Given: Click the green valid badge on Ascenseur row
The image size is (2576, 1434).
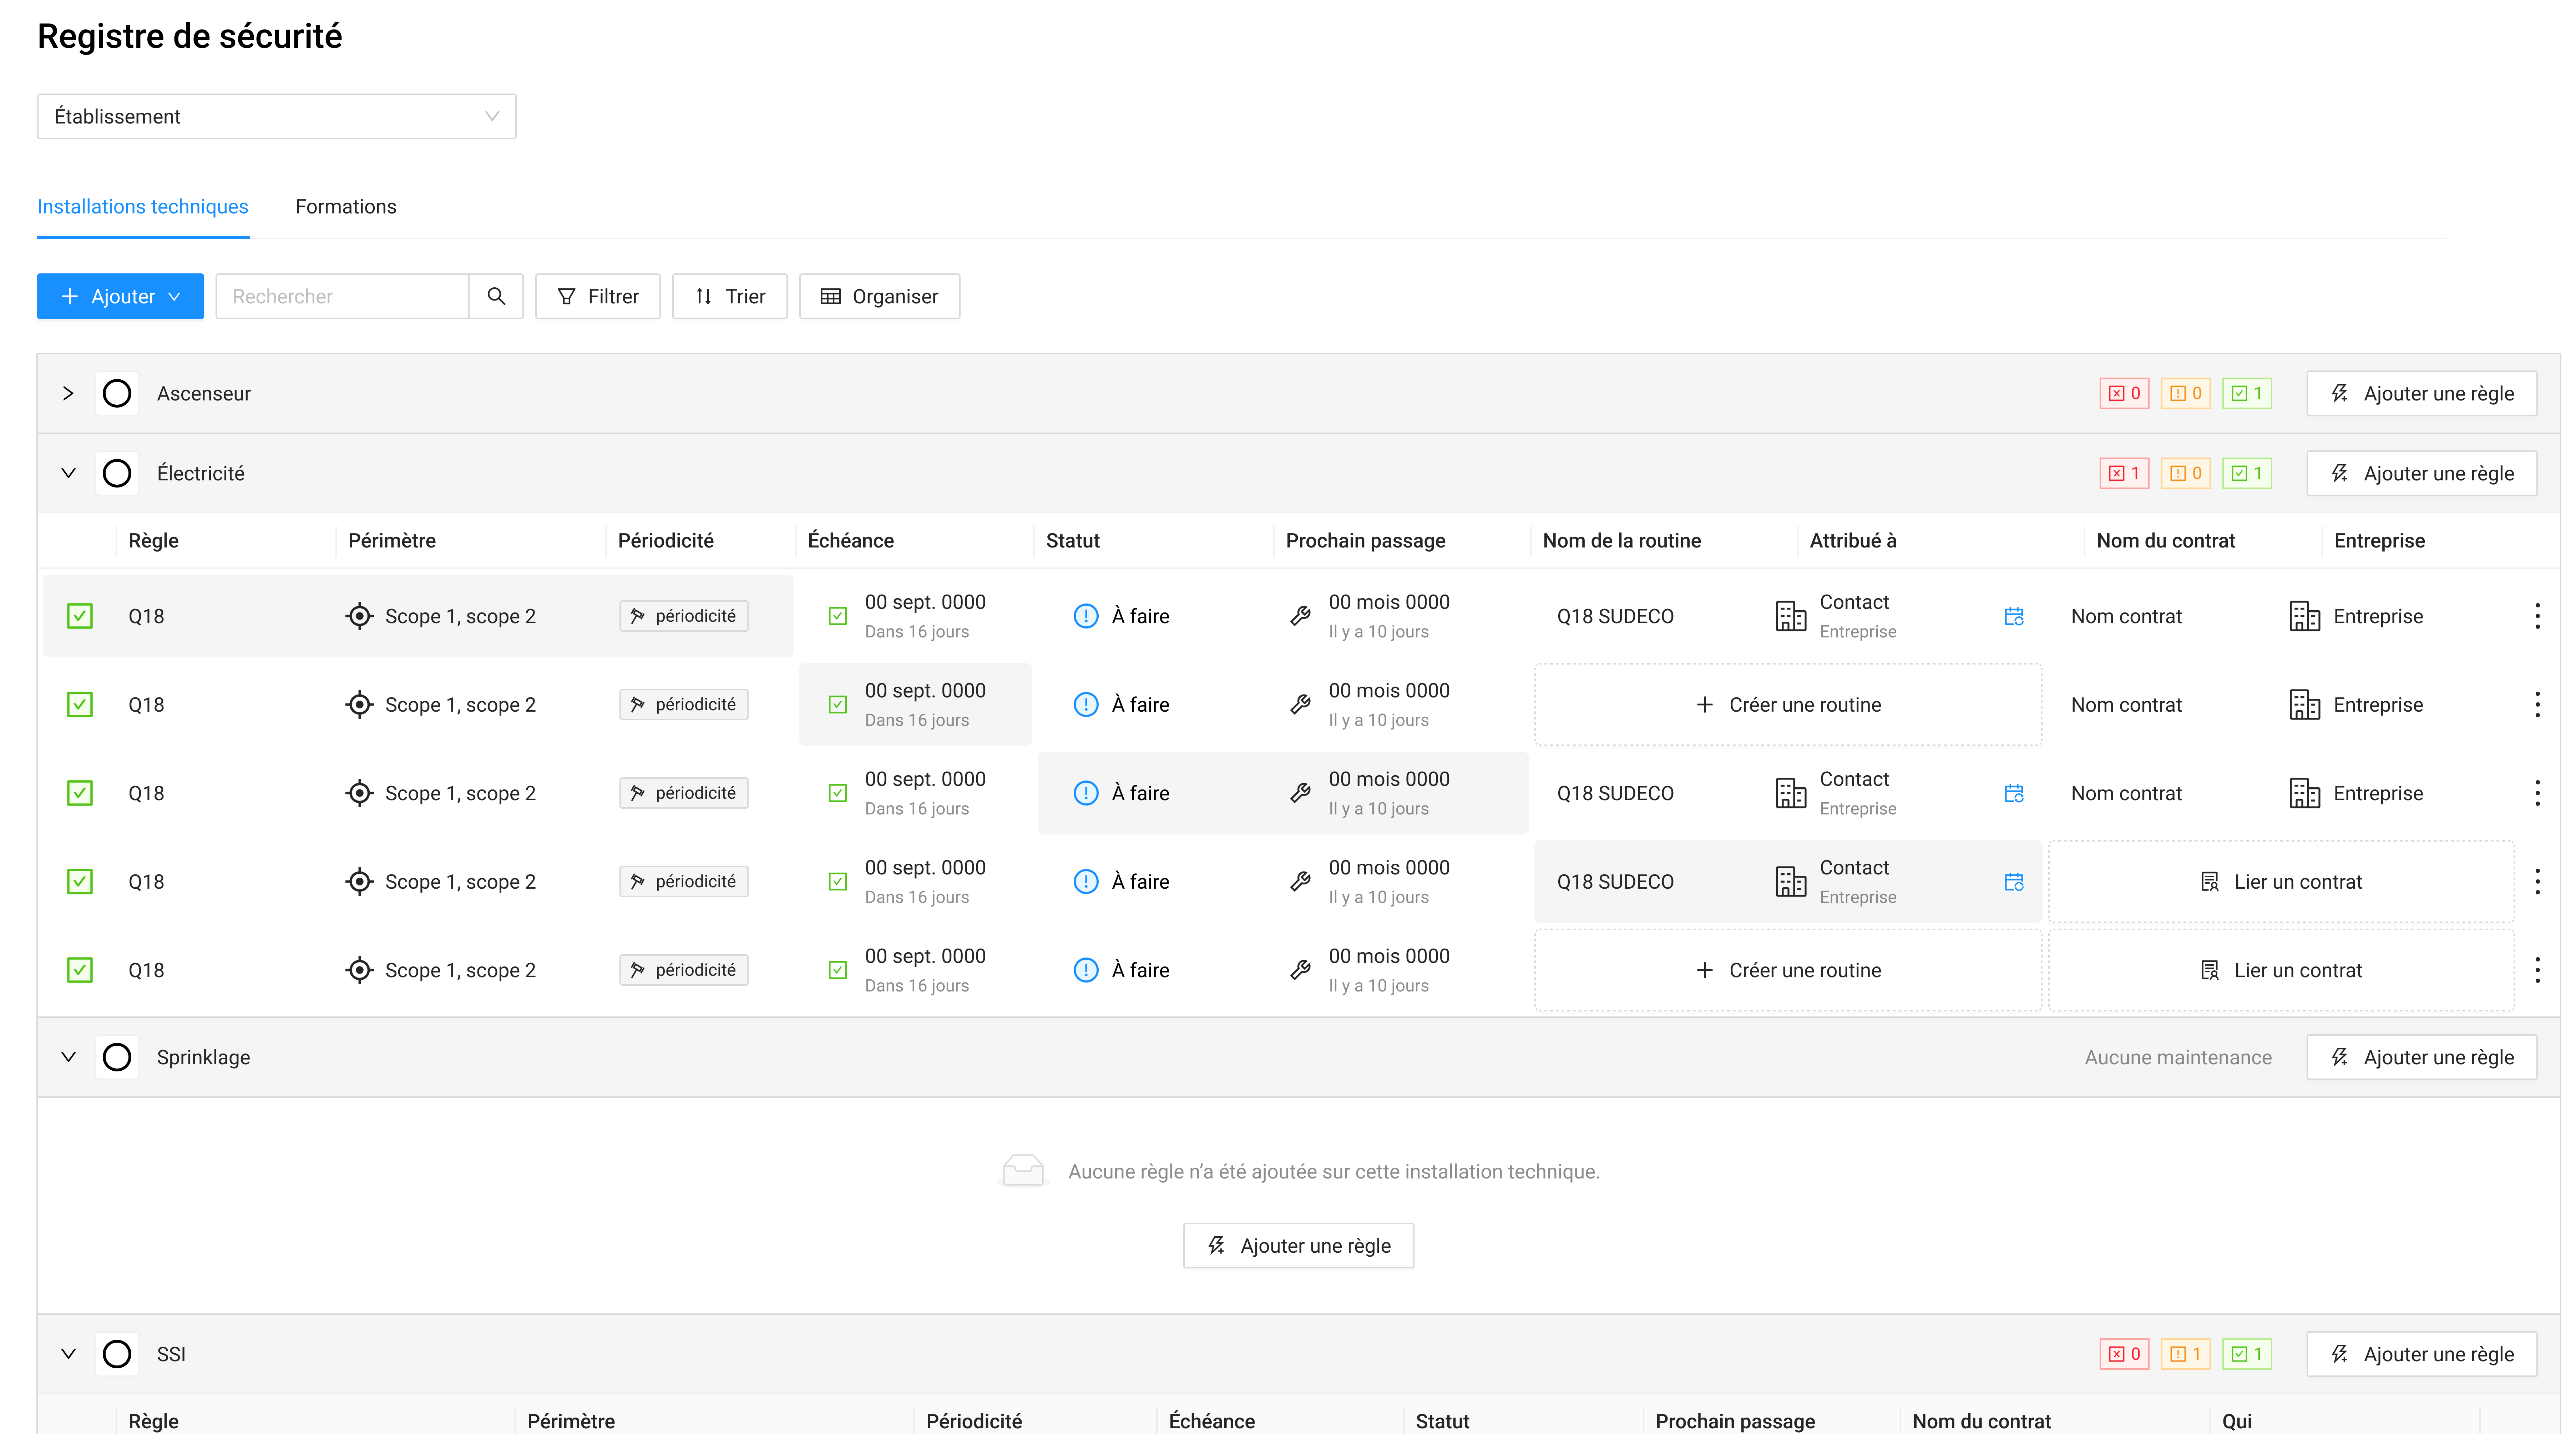Looking at the screenshot, I should tap(2247, 393).
